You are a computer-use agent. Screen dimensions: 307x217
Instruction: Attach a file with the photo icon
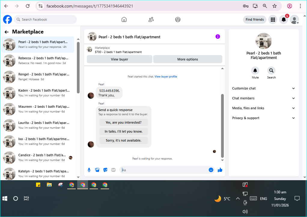pyautogui.click(x=97, y=170)
